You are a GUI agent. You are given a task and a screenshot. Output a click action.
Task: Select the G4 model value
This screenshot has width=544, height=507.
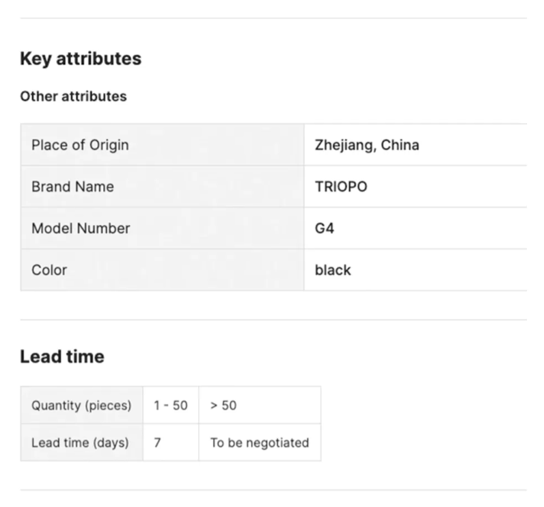325,229
